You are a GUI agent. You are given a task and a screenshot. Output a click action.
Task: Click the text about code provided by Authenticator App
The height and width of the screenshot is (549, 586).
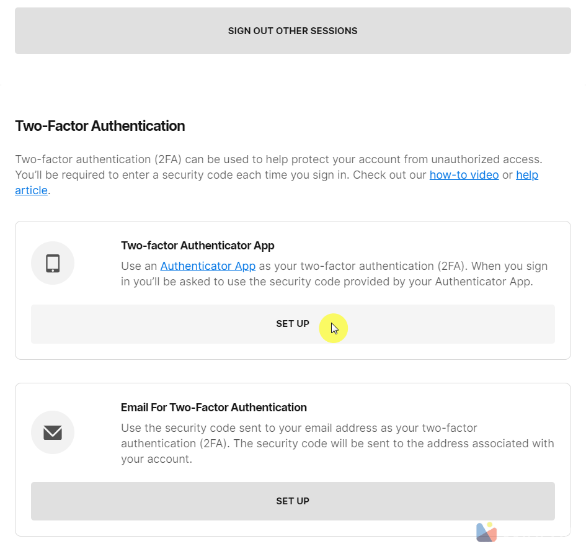(384, 282)
